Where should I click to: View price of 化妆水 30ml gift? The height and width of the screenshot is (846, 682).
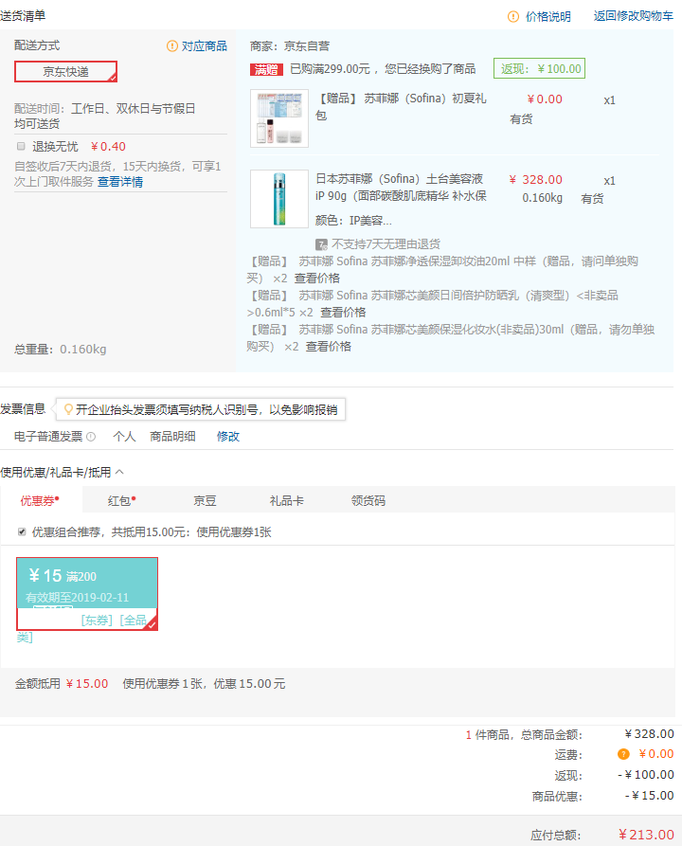point(329,347)
